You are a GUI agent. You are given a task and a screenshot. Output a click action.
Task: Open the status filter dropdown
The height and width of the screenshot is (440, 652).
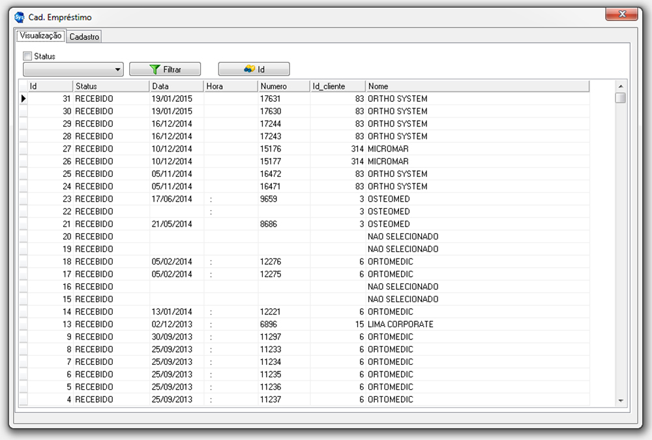coord(117,69)
